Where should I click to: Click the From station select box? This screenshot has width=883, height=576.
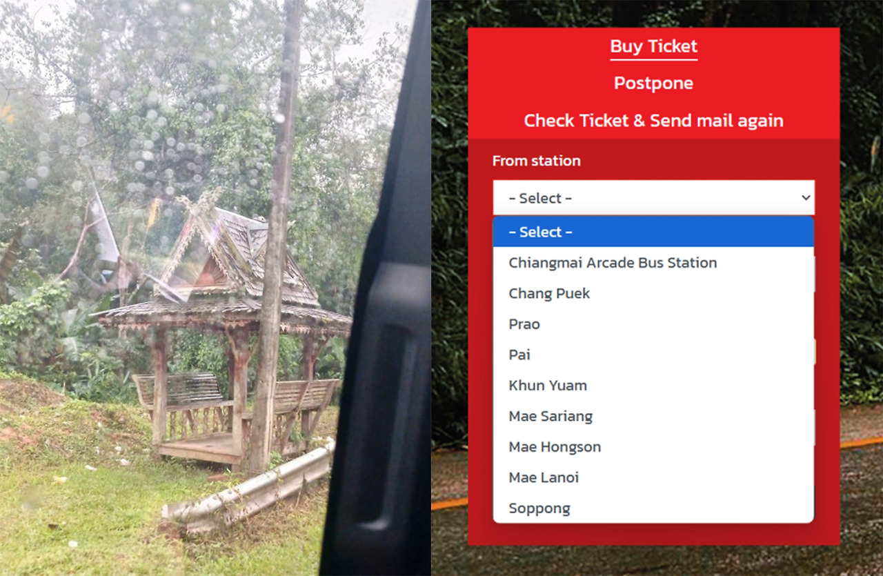click(x=653, y=198)
